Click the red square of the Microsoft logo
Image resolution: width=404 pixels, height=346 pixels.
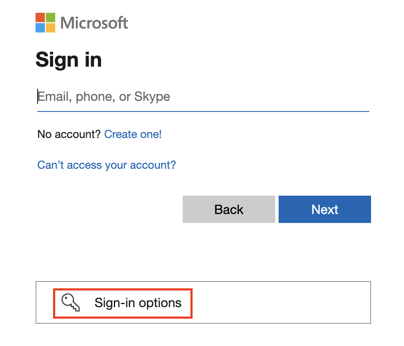point(41,18)
